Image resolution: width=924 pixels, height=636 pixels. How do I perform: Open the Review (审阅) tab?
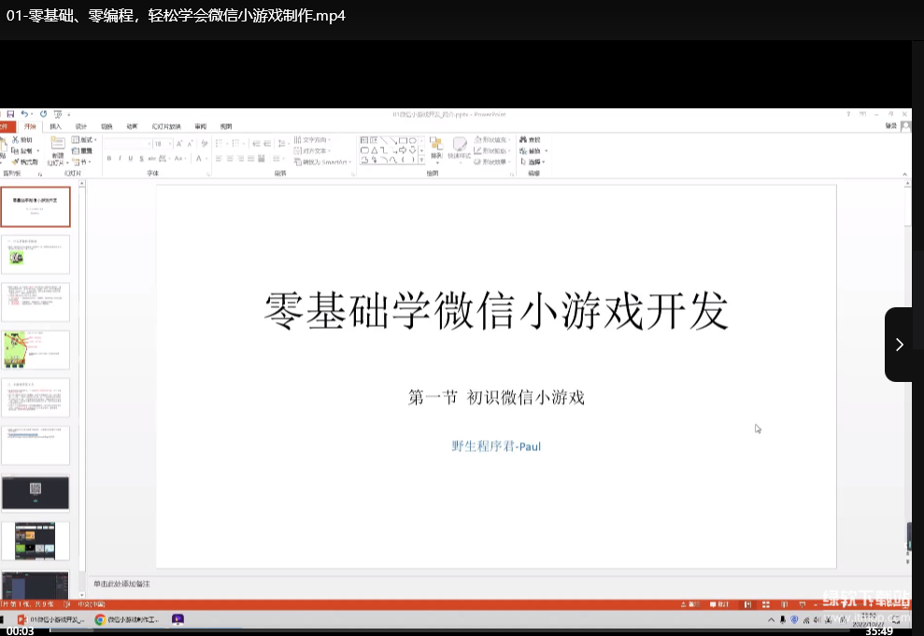(x=200, y=126)
